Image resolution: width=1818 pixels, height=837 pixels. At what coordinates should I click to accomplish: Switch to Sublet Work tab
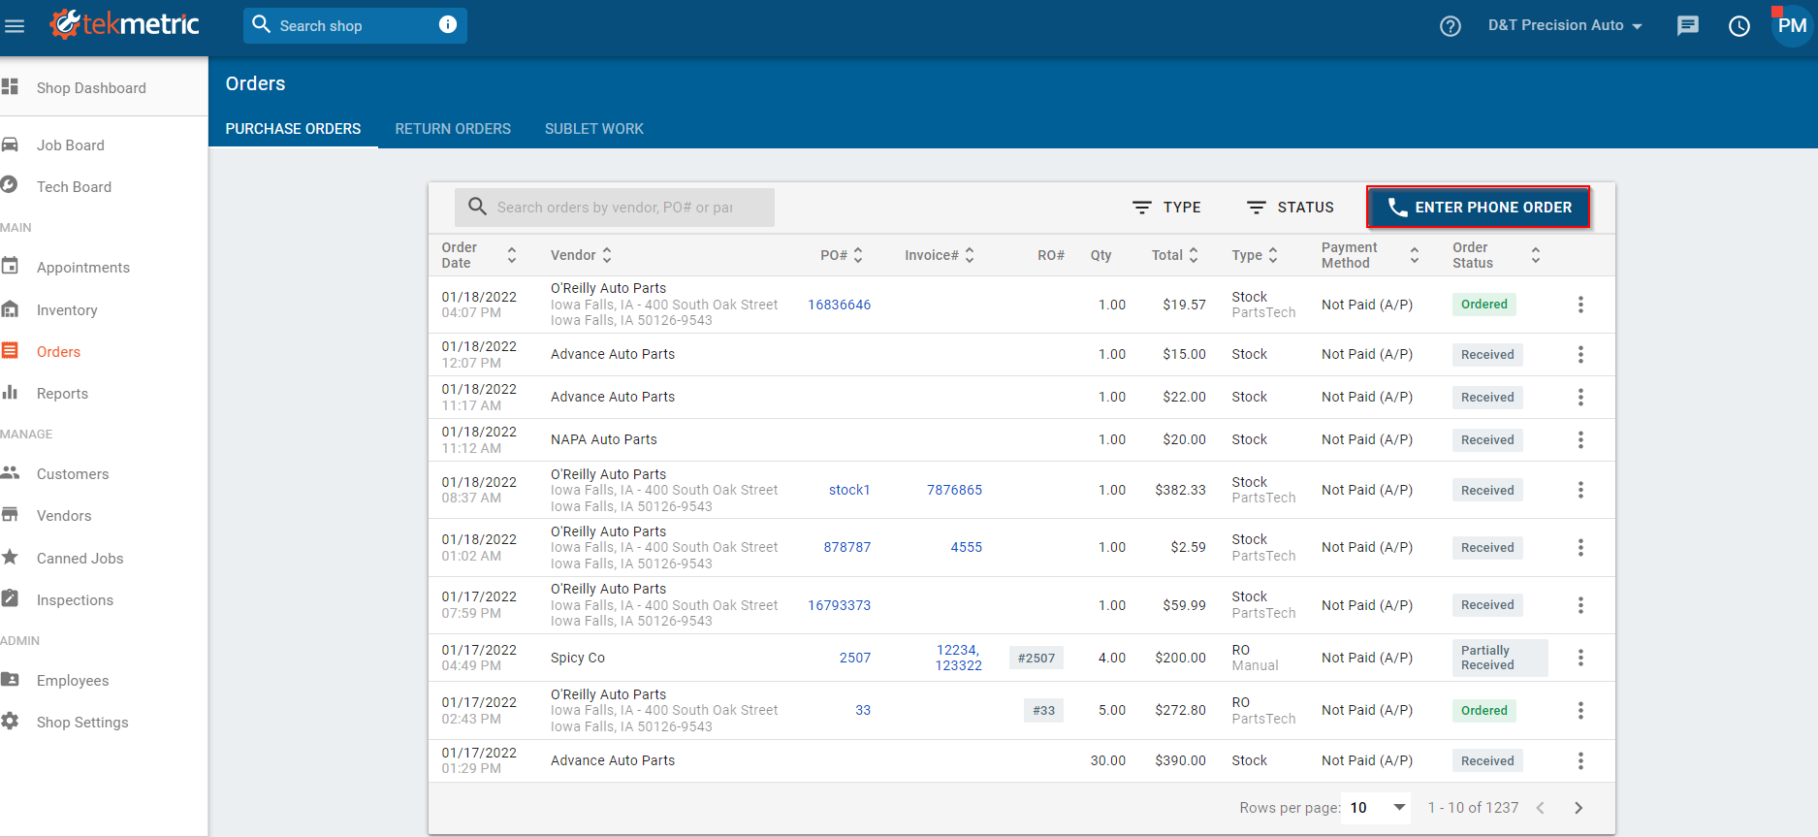[x=594, y=129]
